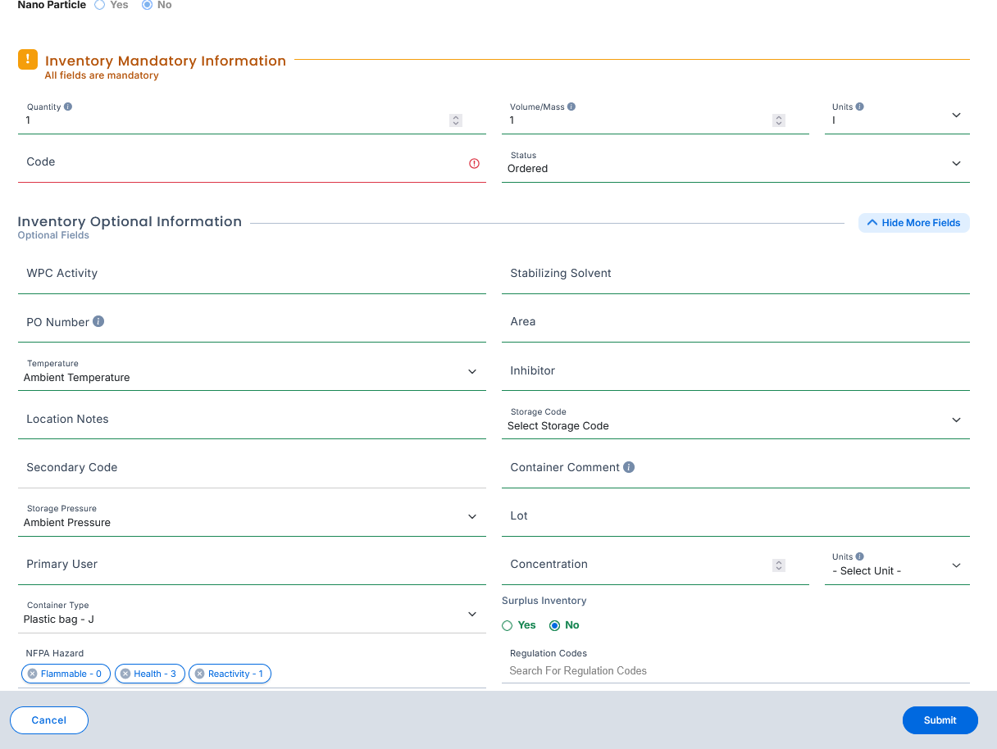Click the red error icon in Code field

[x=474, y=163]
